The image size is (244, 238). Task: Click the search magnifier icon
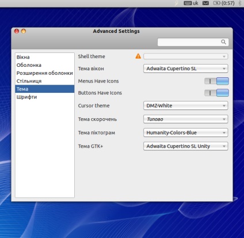pos(223,42)
